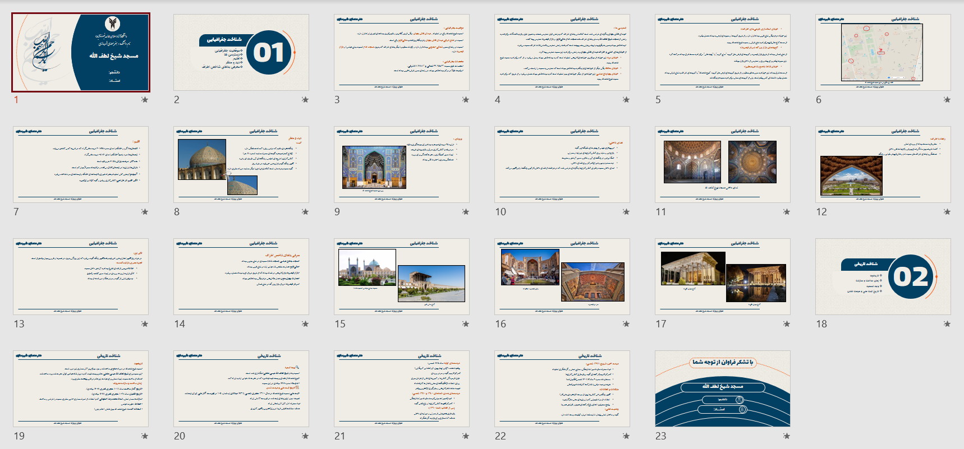Click the transition star icon under slide 17
Viewport: 964px width, 449px height.
coord(787,324)
